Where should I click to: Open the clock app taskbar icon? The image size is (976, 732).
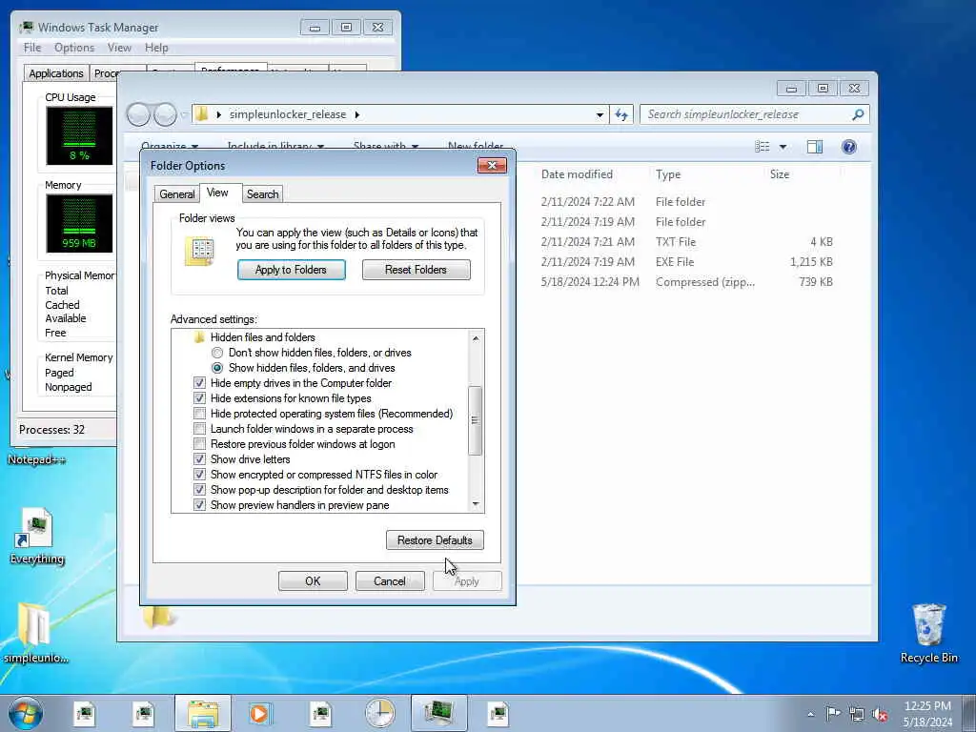(x=379, y=713)
